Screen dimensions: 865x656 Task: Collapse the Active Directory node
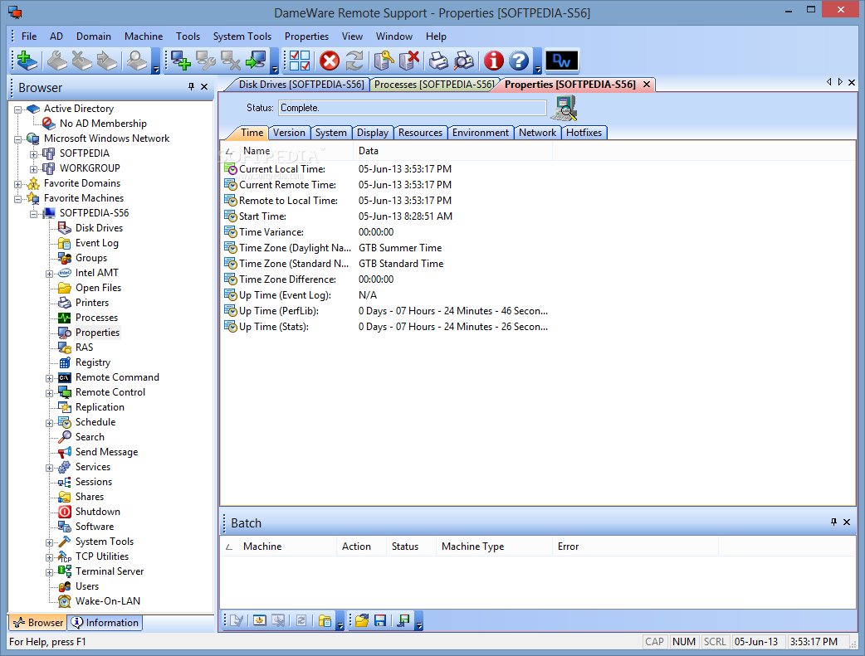pos(17,109)
